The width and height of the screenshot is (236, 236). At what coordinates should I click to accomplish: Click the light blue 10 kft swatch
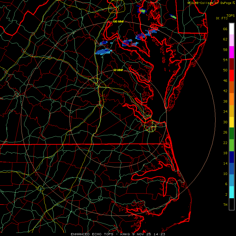tap(232, 180)
